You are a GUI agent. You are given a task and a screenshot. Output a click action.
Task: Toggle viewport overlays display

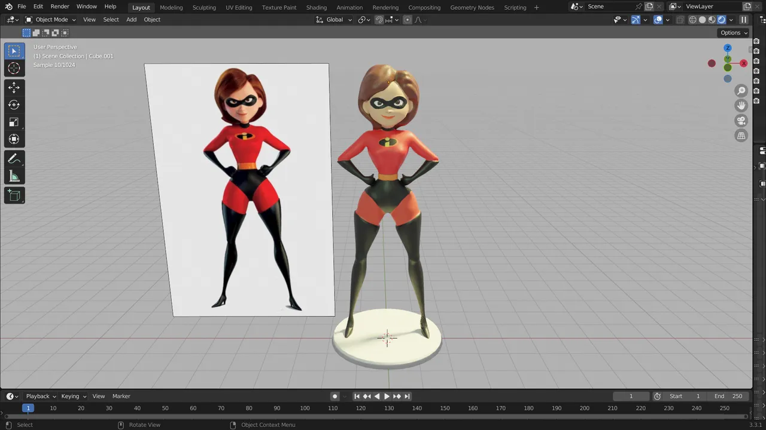tap(658, 20)
